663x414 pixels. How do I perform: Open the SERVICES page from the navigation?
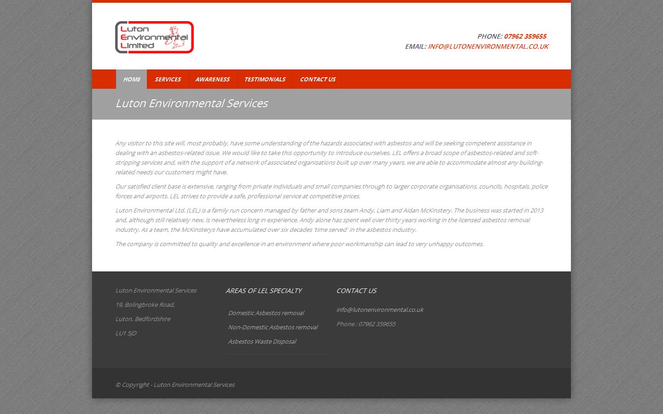168,79
